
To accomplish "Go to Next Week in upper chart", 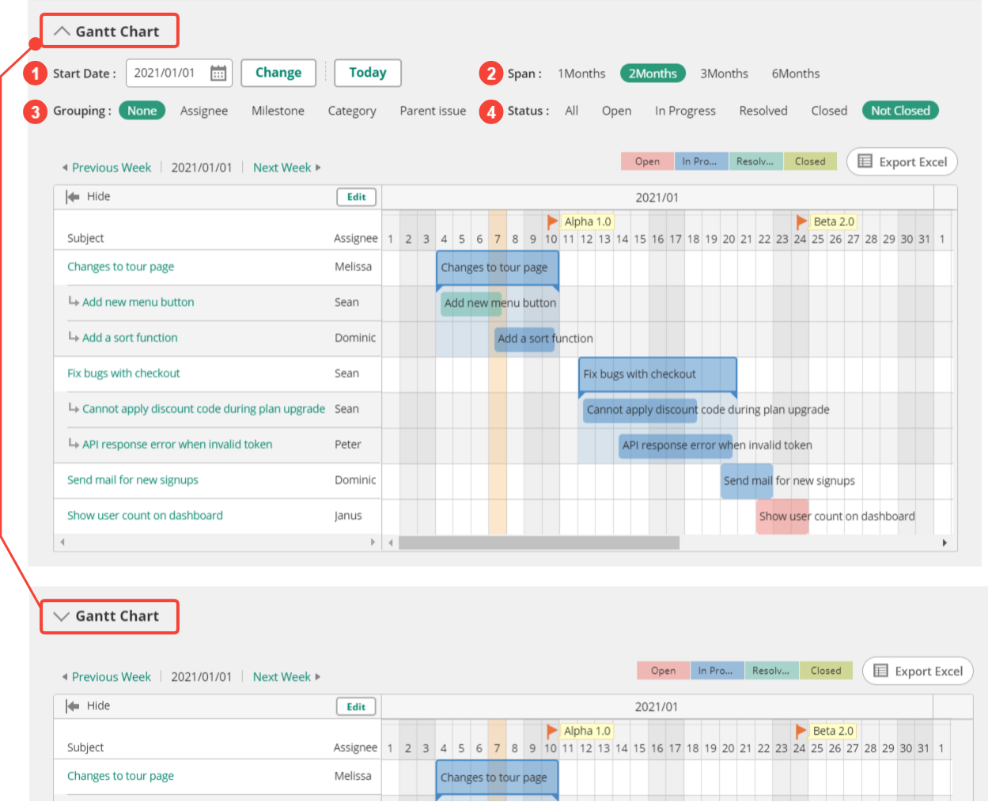I will [287, 168].
